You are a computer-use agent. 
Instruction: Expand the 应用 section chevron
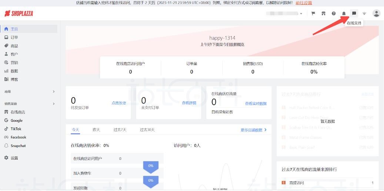click(54, 91)
